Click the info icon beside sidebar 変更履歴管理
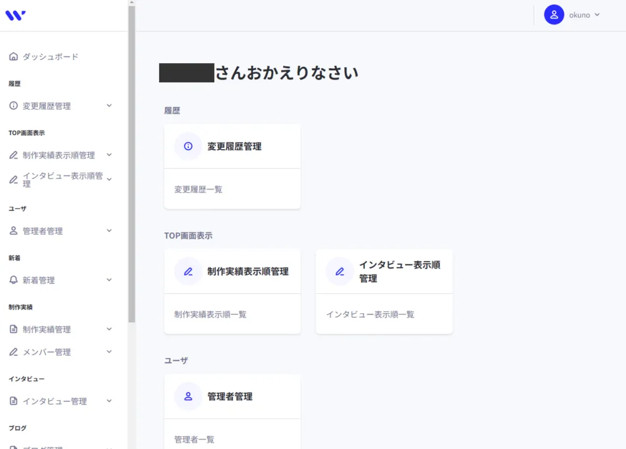Viewport: 626px width, 449px height. click(x=14, y=105)
